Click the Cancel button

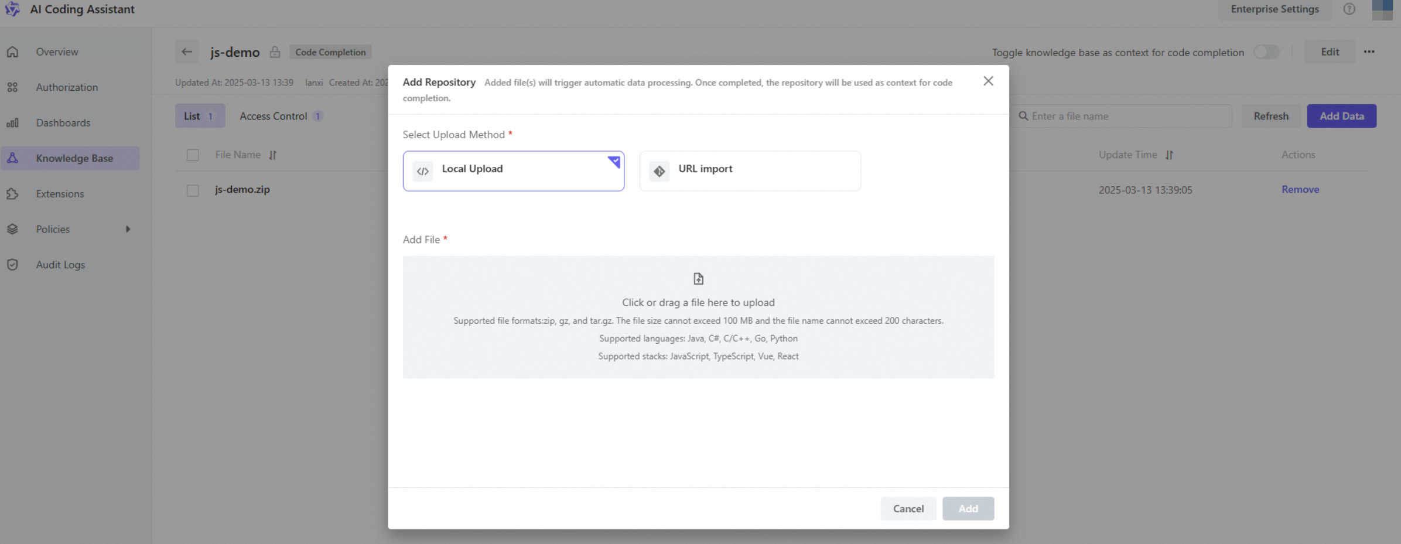(x=908, y=508)
